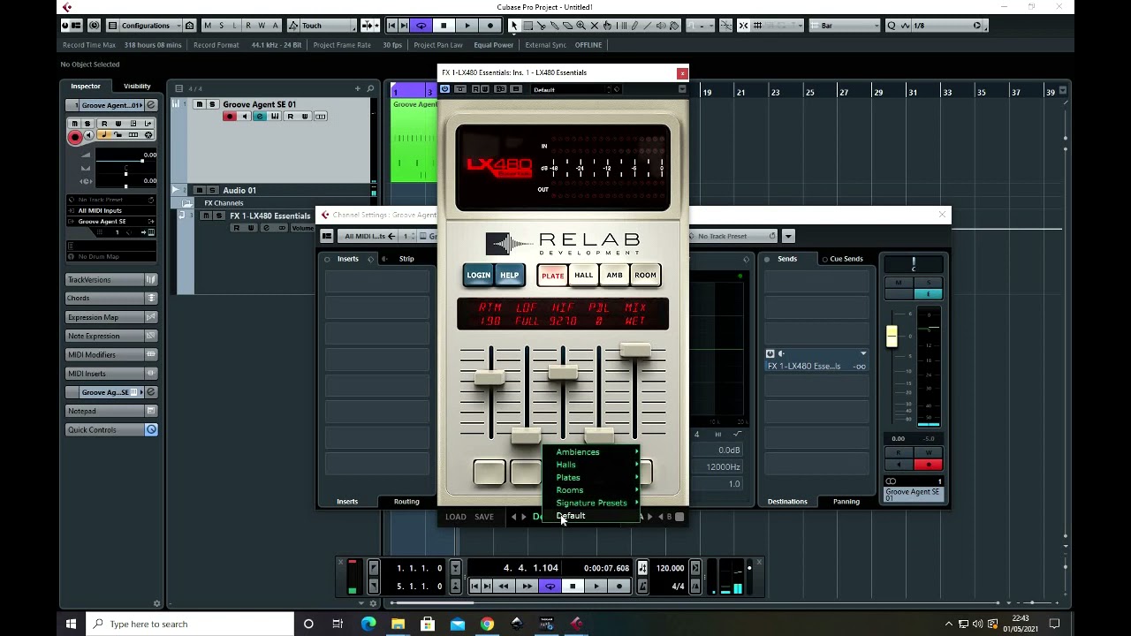
Task: Toggle the plugin bypass power button
Action: (444, 89)
